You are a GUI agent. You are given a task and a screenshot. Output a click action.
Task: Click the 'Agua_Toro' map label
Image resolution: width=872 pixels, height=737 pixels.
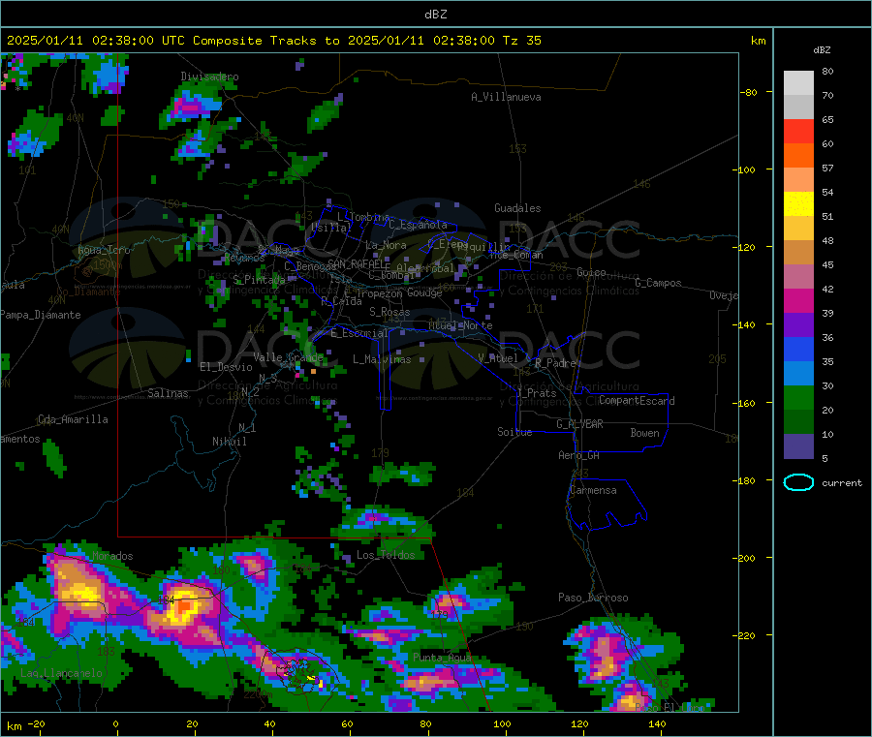[104, 250]
